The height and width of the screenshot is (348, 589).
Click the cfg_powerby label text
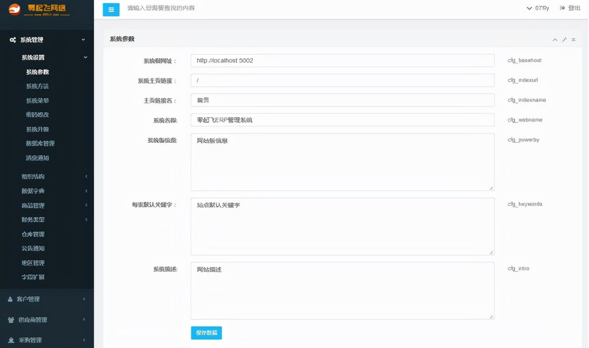tap(523, 140)
